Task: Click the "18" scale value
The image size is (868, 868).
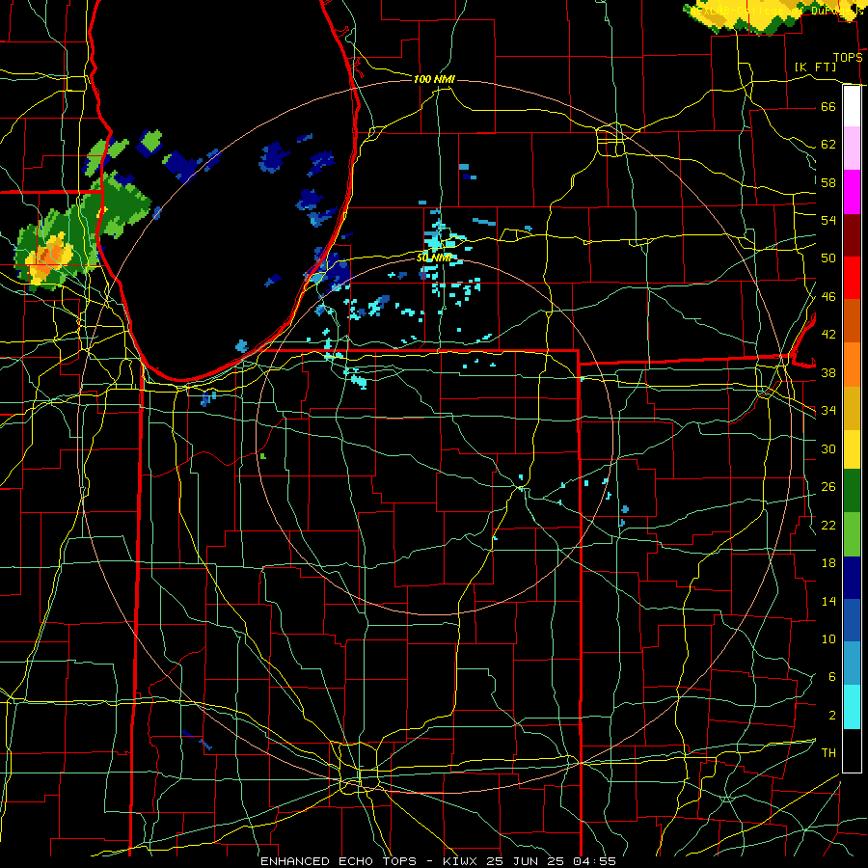Action: point(828,563)
